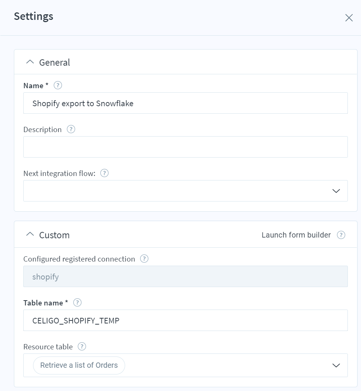Click the Custom section heading text
Screen dimensions: 361x391
pos(54,235)
